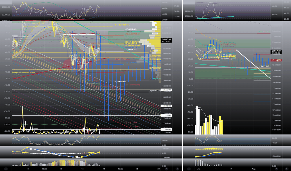The width and height of the screenshot is (291, 171).
Task: Toggle the A auto-scale button on right chart
Action: [x=277, y=169]
